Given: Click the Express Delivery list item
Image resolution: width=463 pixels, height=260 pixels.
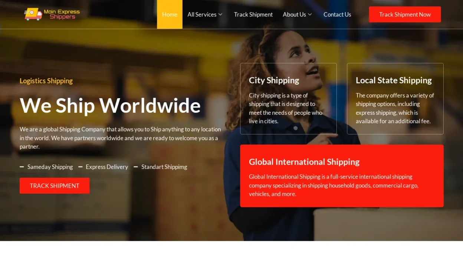Looking at the screenshot, I should pos(107,167).
